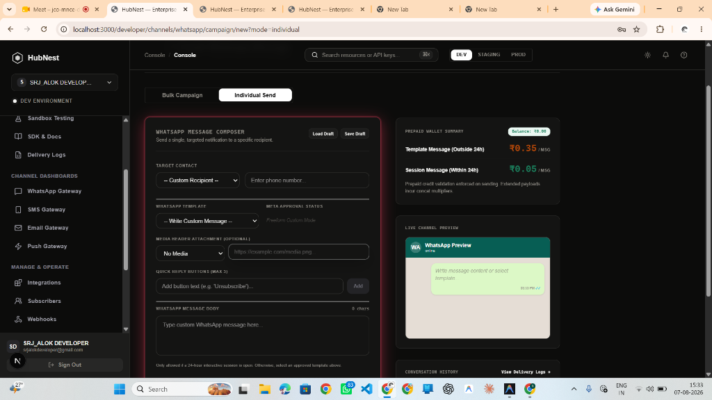712x400 pixels.
Task: Switch to first New Tab browser tab
Action: click(x=415, y=9)
